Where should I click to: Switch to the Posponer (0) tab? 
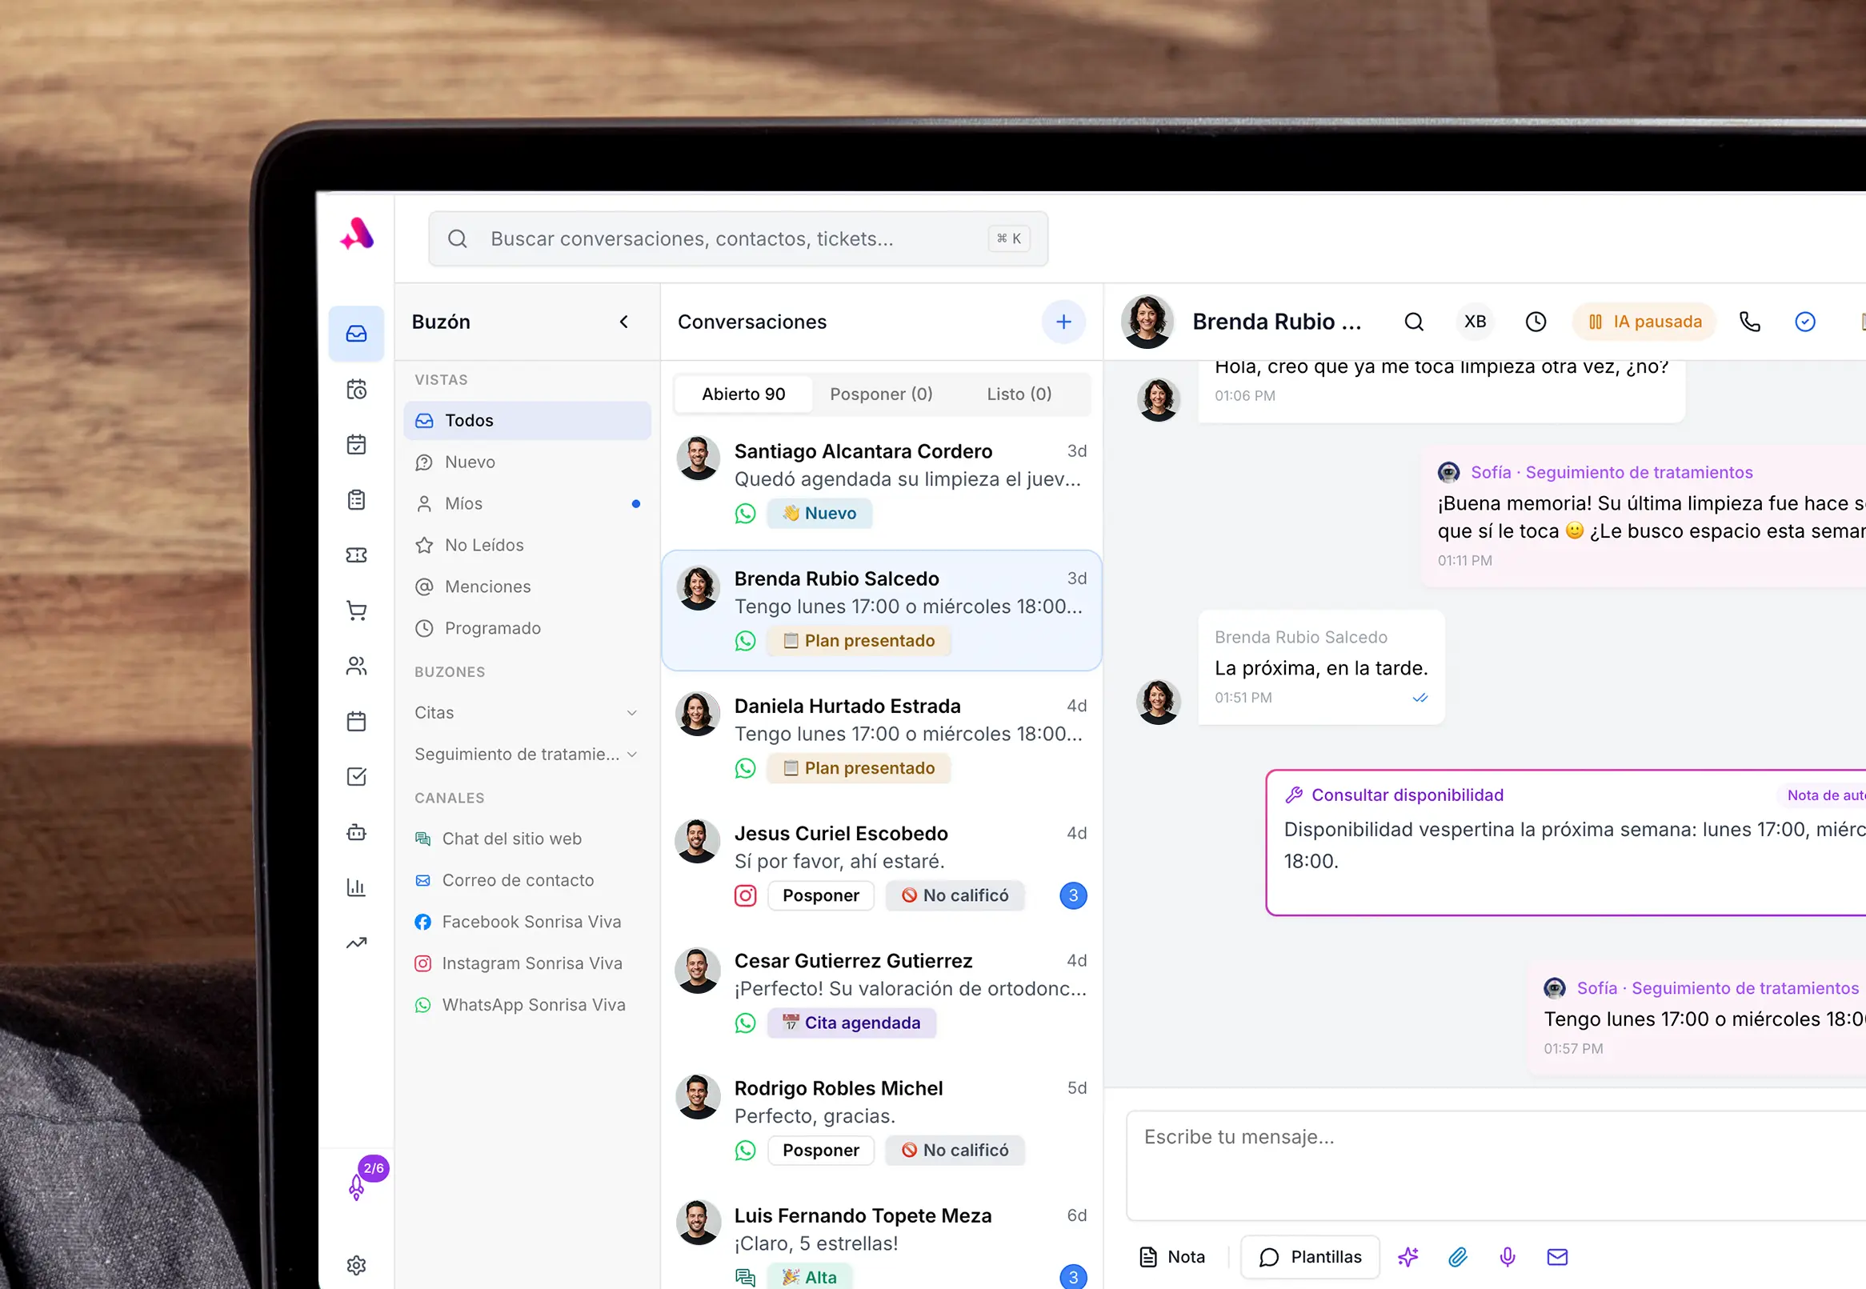(x=882, y=394)
